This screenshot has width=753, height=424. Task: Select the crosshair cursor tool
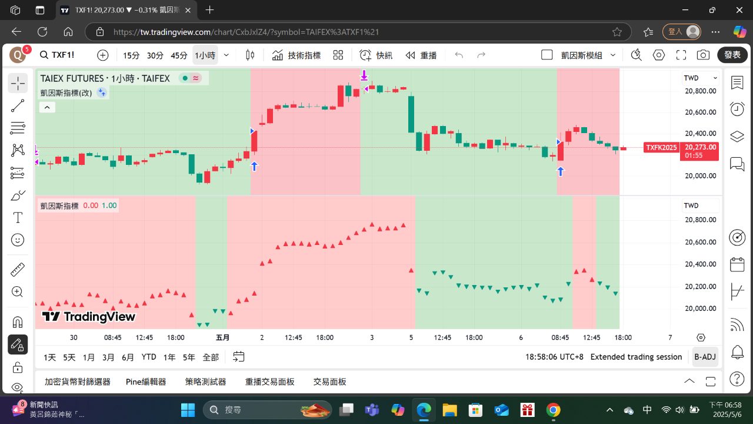18,84
